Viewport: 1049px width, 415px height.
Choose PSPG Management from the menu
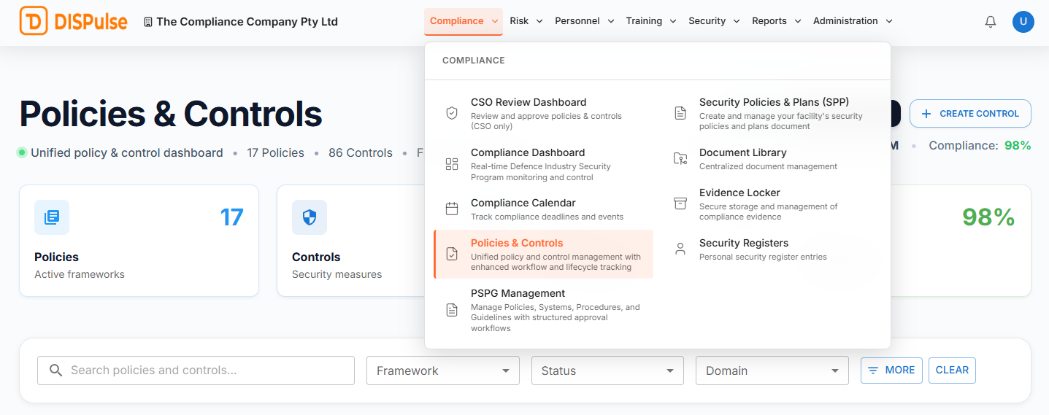tap(518, 294)
